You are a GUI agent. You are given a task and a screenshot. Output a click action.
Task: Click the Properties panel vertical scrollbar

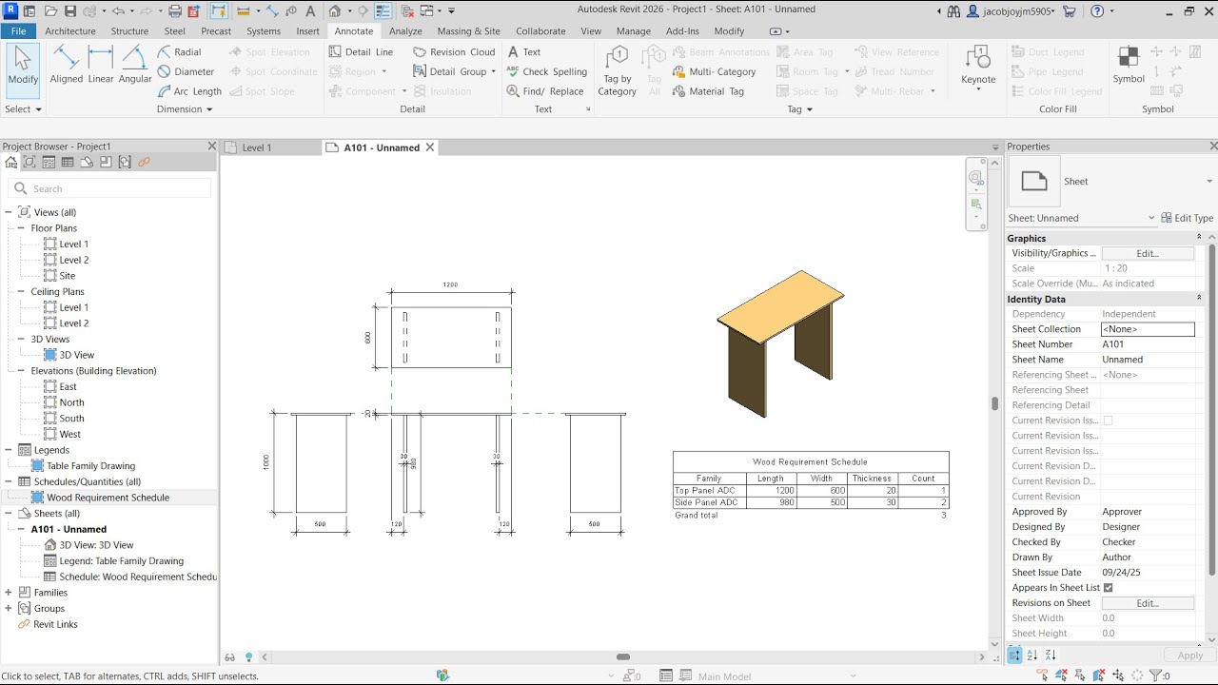pos(1211,409)
